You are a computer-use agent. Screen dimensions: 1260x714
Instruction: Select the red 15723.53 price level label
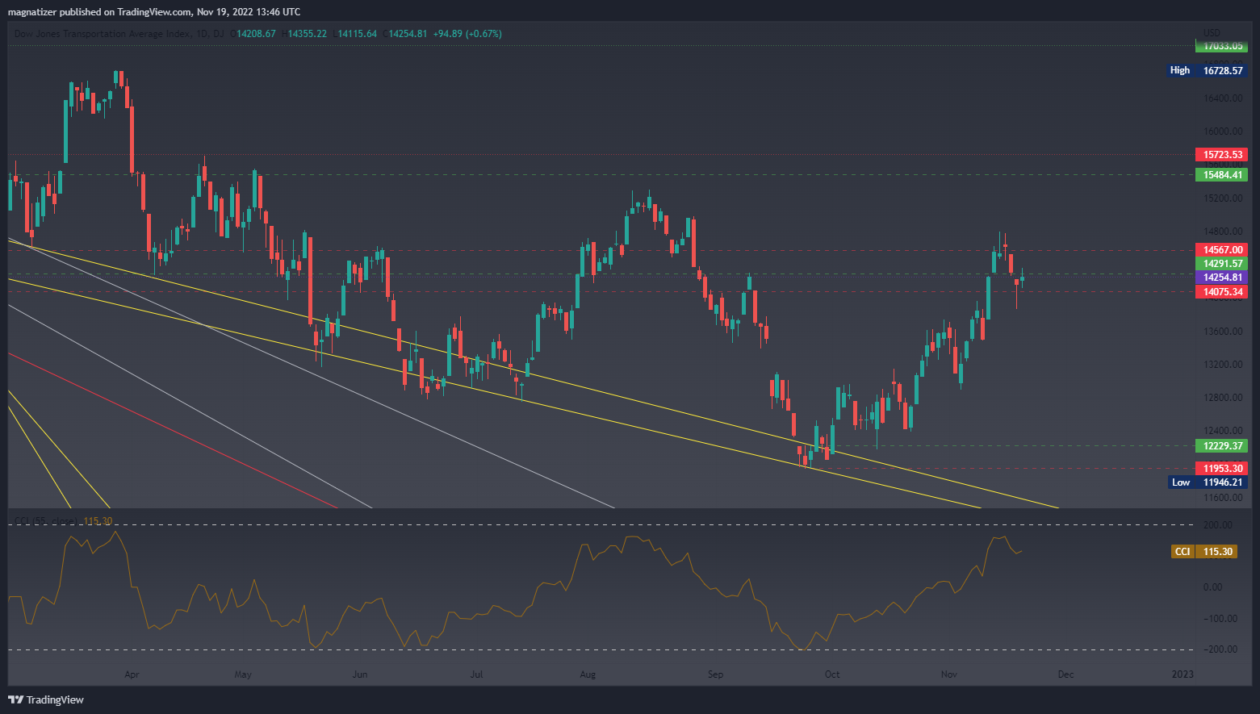tap(1221, 155)
